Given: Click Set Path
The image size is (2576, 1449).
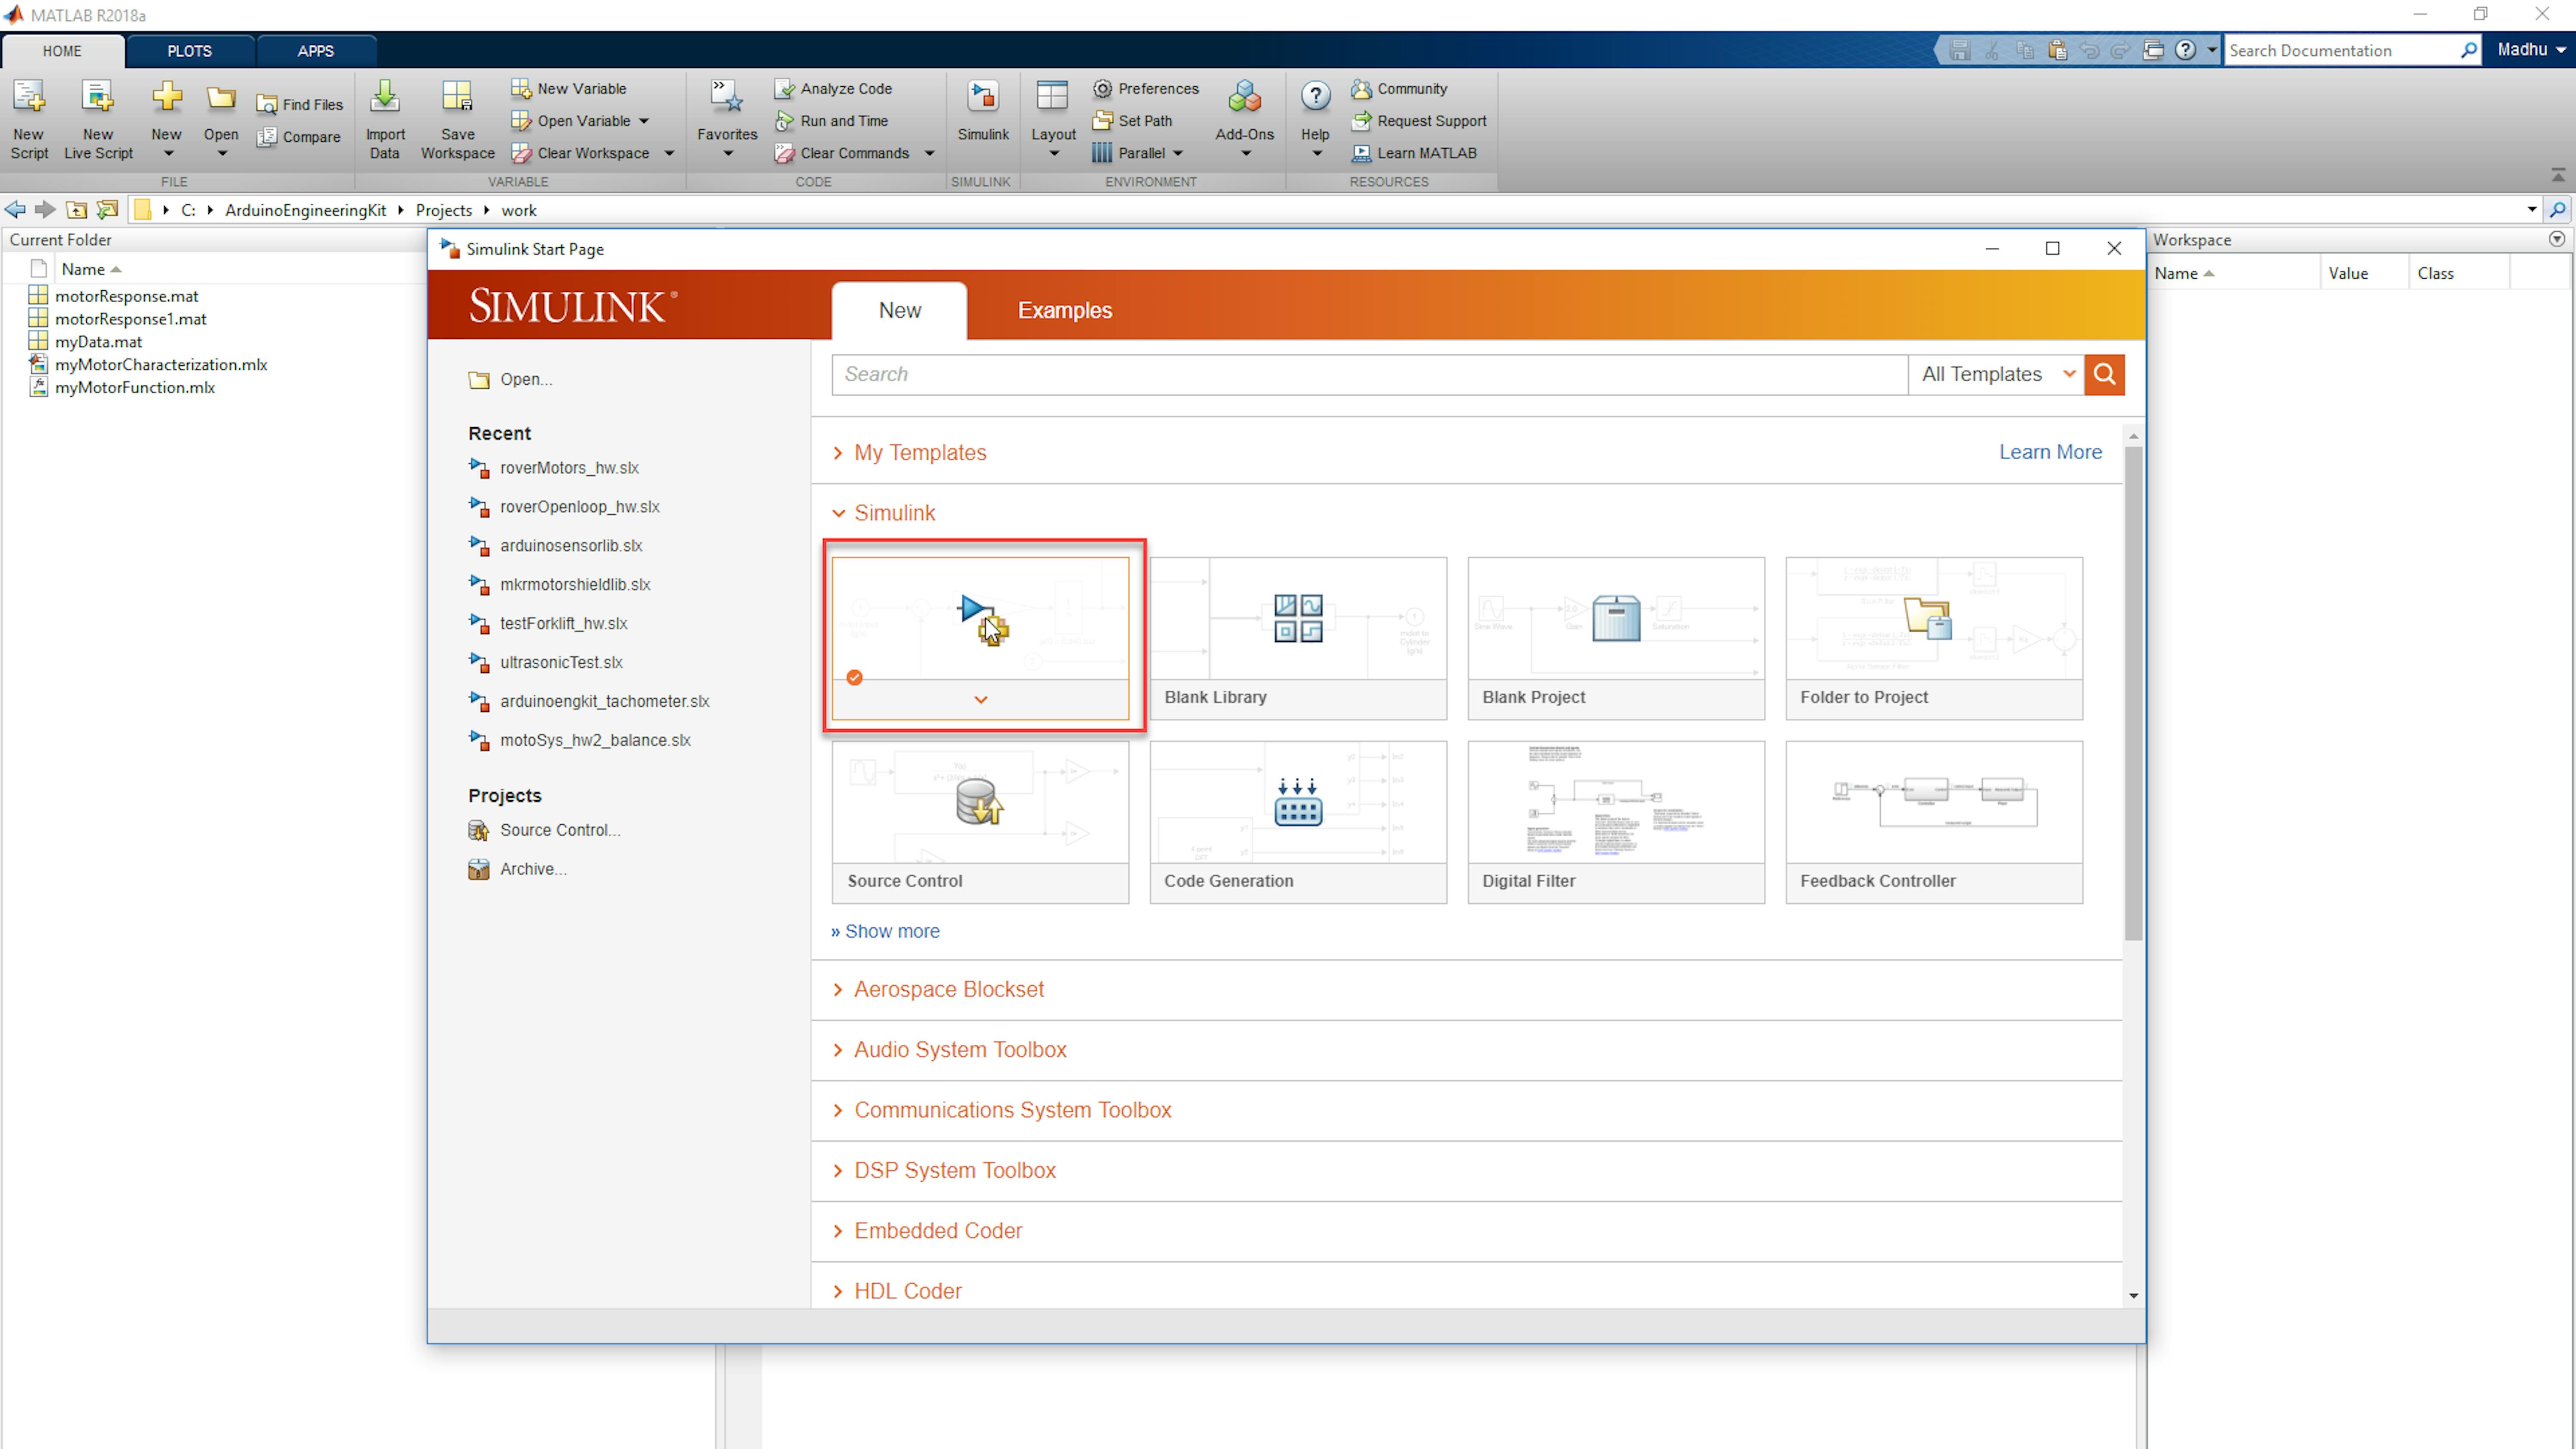Looking at the screenshot, I should tap(1132, 121).
